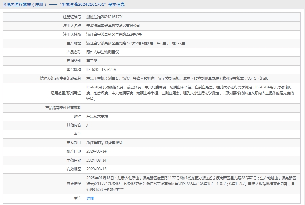Click approval department 浙江省药品监督管理局

click(x=104, y=143)
